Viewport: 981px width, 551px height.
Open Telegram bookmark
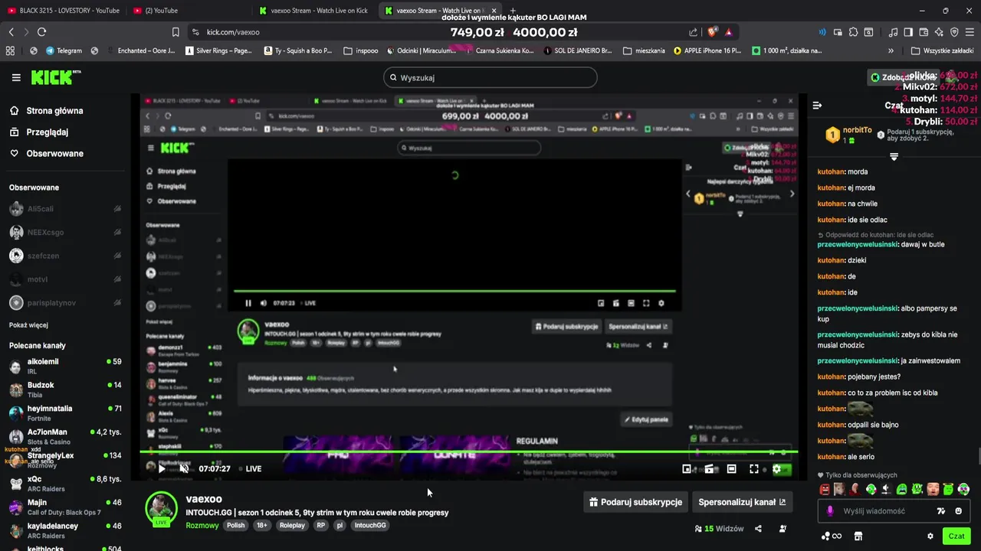point(64,51)
